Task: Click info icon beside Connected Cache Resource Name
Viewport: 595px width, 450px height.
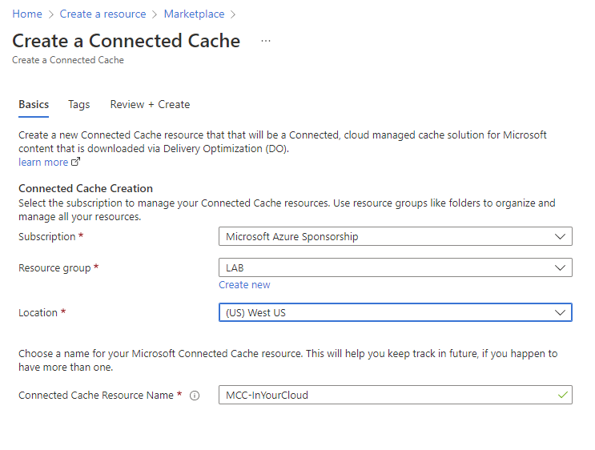Action: pos(195,396)
